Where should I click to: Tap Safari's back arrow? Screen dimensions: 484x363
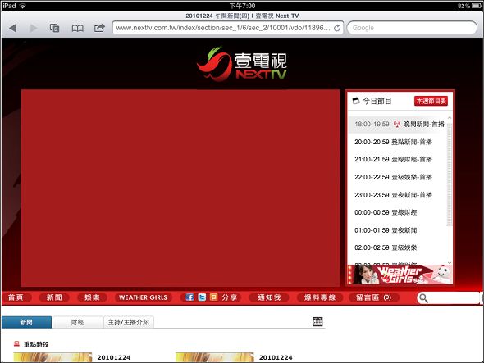click(x=12, y=28)
